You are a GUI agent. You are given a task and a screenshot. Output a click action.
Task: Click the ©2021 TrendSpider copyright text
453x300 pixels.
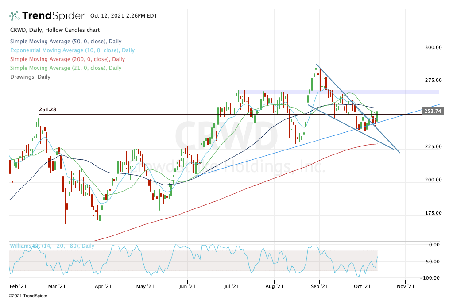28,296
